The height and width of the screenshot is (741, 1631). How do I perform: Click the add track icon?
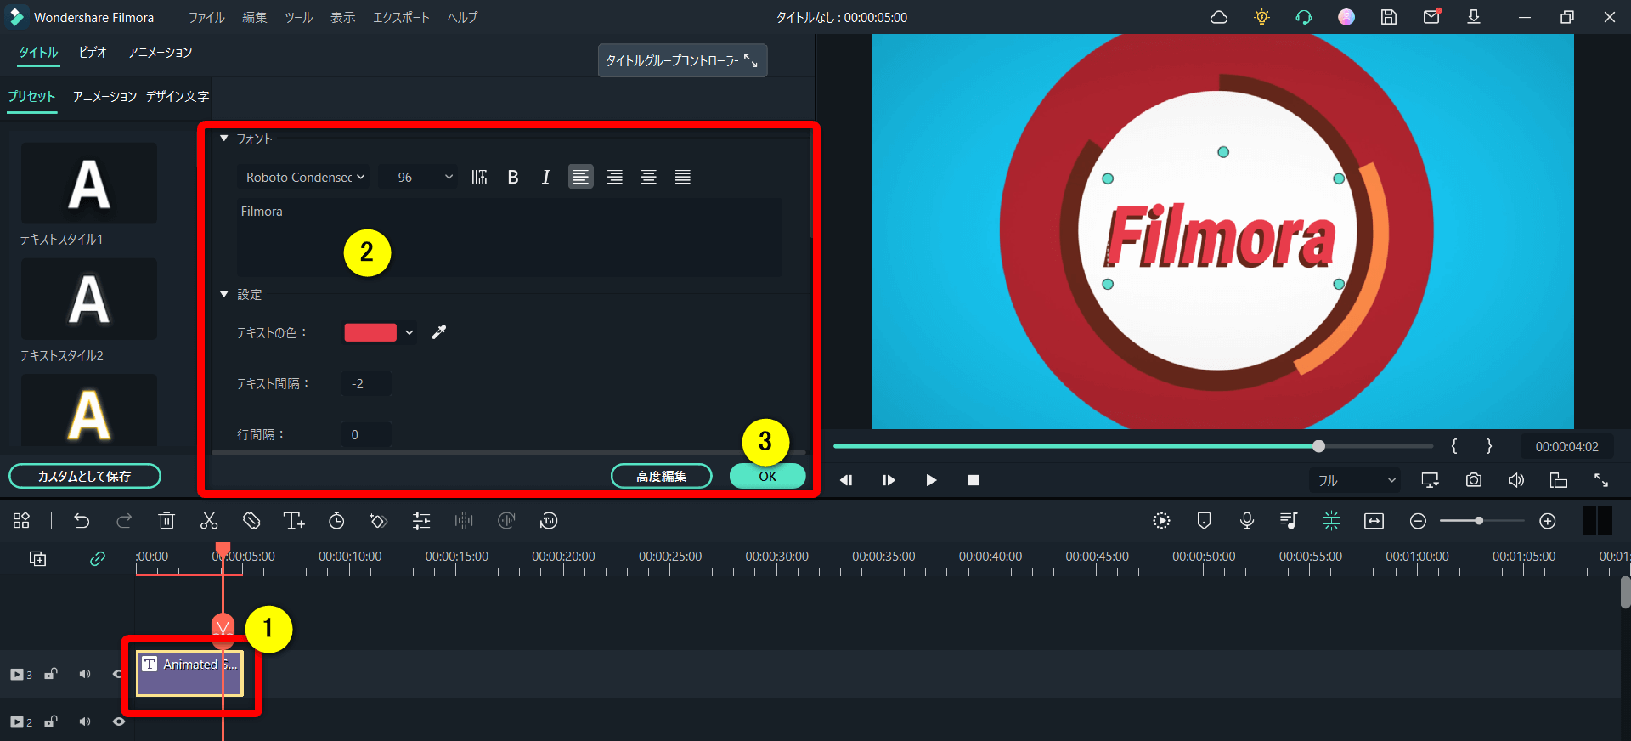(38, 558)
